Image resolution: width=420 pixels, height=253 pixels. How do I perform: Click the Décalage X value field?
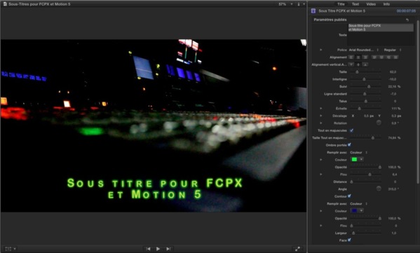(369, 116)
